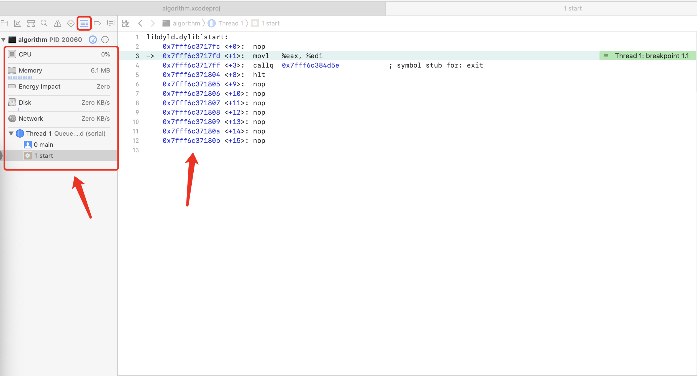Collapse the algorithm PID 20060 process
697x376 pixels.
pos(4,40)
